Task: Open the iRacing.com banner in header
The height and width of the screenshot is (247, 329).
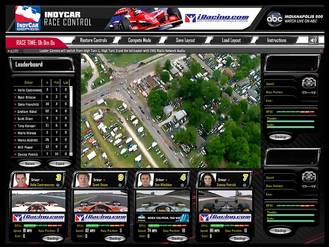Action: point(217,18)
